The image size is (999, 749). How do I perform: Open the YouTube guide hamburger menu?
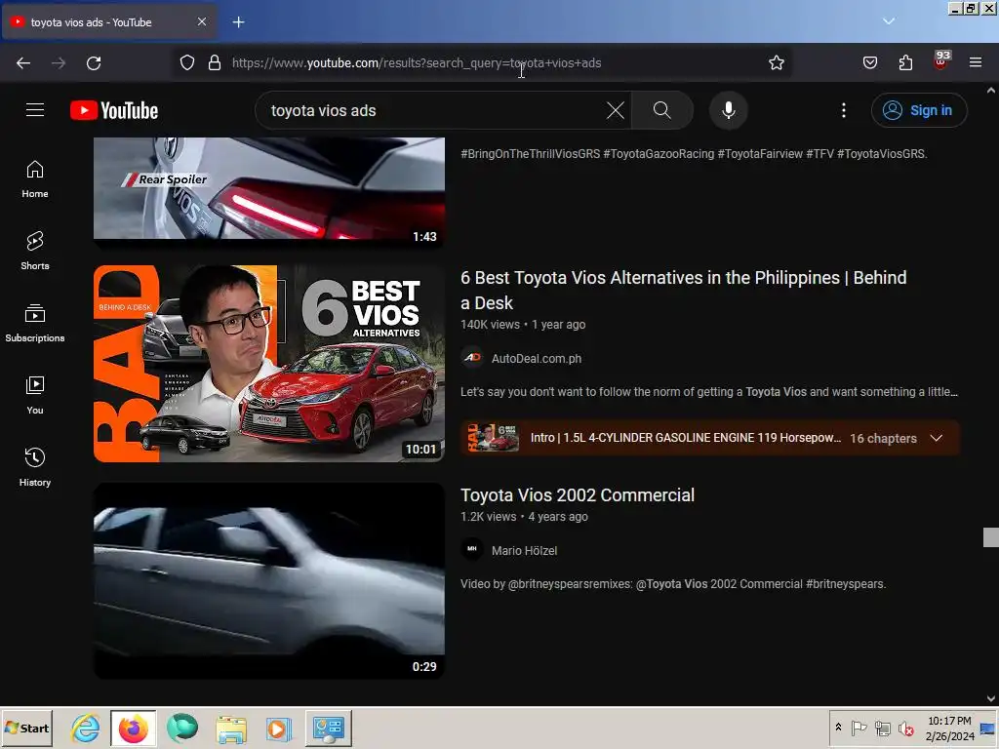click(35, 110)
